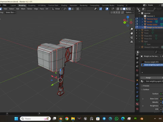Click the green Y axis gizmo ball
Viewport: 163px width, 122px height.
tap(125, 22)
